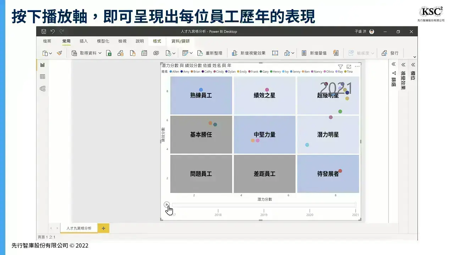Click the Undo arrow icon

[x=52, y=32]
